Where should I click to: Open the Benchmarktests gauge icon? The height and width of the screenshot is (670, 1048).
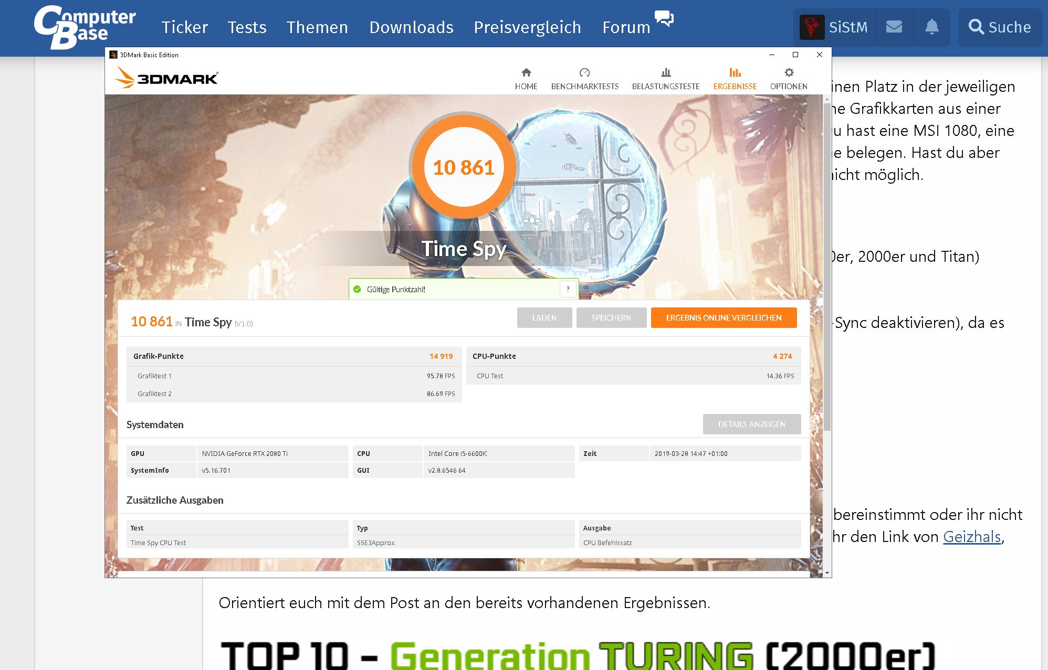coord(584,72)
